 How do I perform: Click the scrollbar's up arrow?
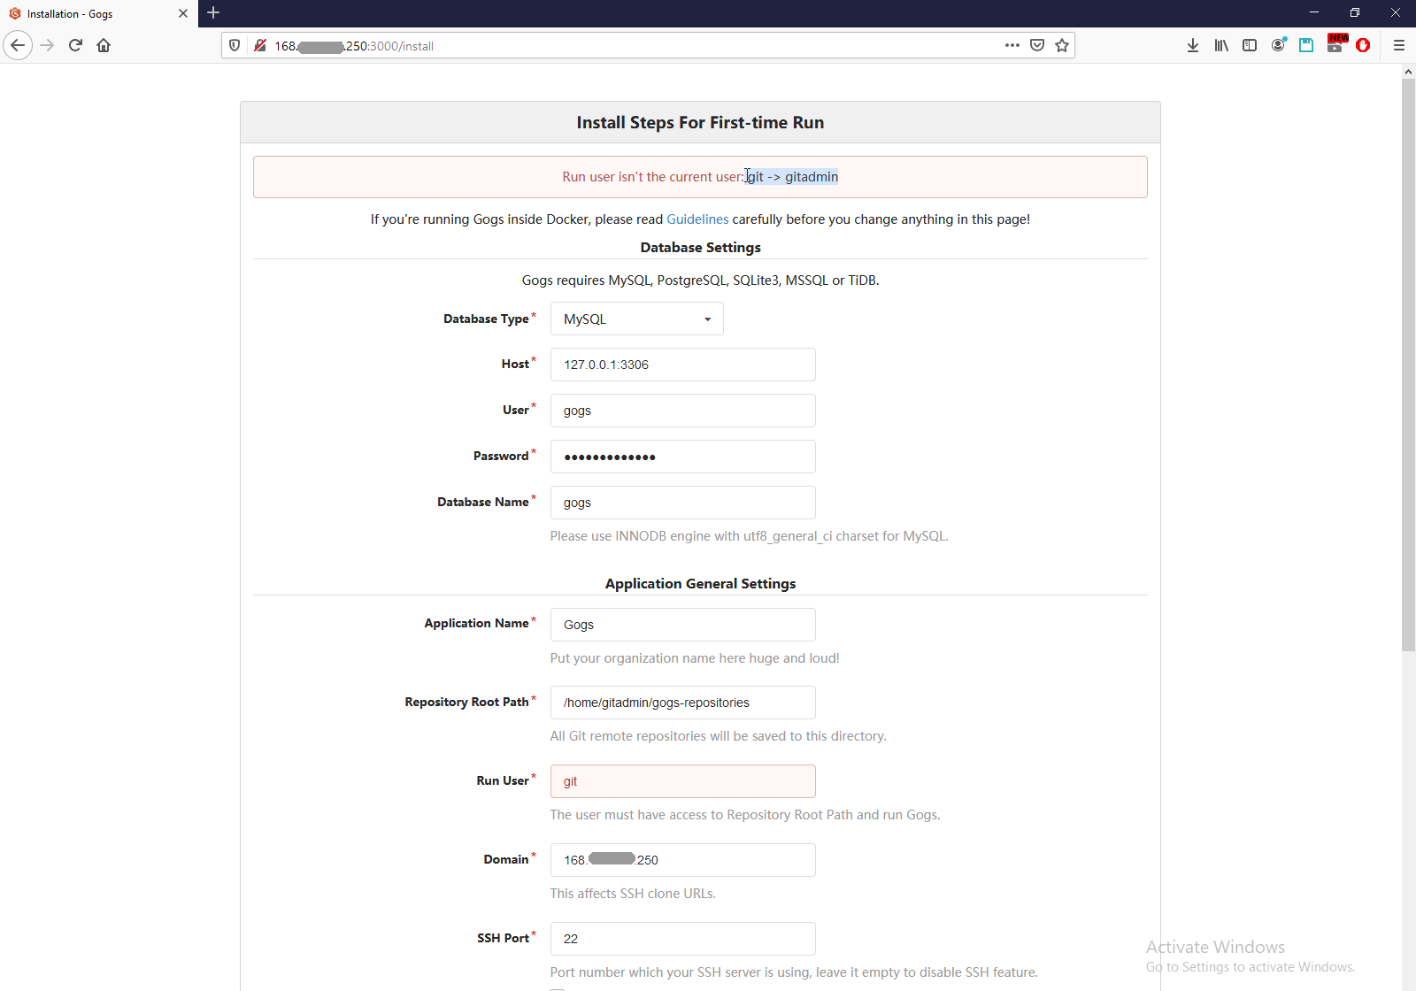click(1408, 71)
